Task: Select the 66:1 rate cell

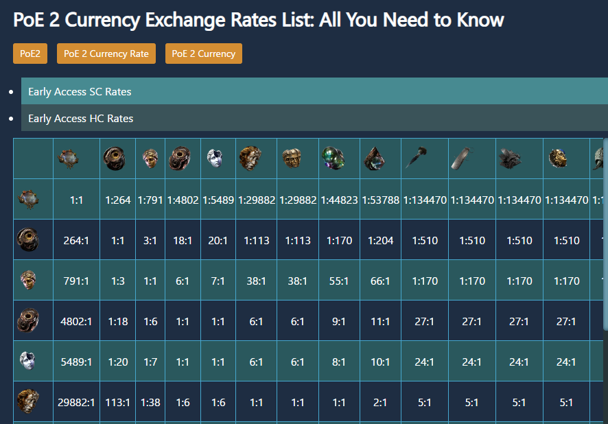Action: click(380, 281)
